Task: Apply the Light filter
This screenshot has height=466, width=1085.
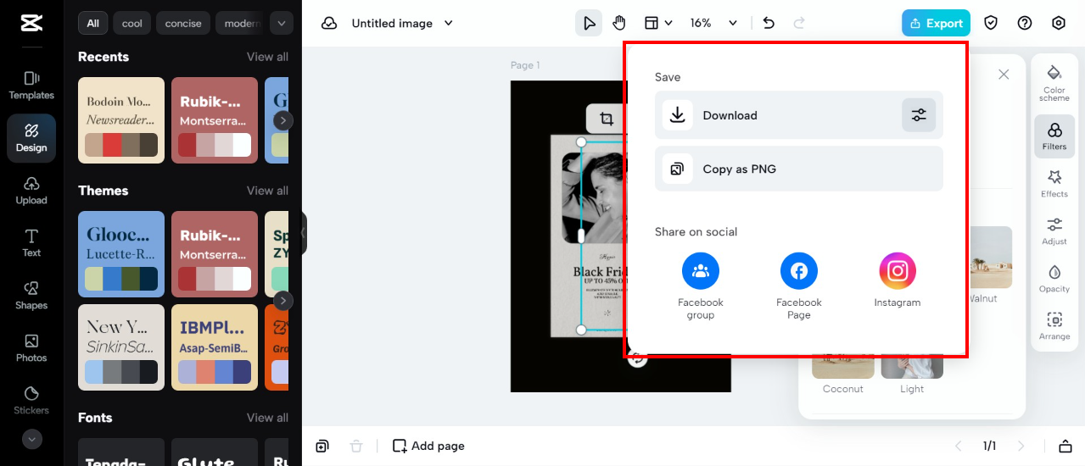Action: [x=912, y=375]
